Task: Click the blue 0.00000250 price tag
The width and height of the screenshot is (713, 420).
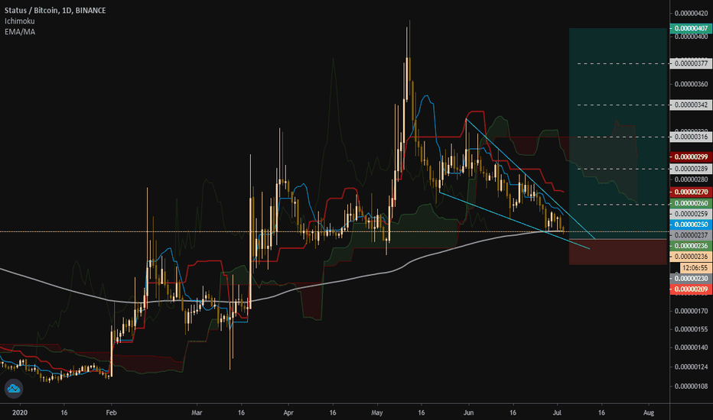Action: point(691,225)
